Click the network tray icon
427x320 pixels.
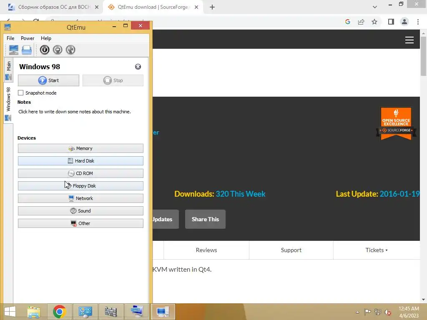(x=378, y=312)
